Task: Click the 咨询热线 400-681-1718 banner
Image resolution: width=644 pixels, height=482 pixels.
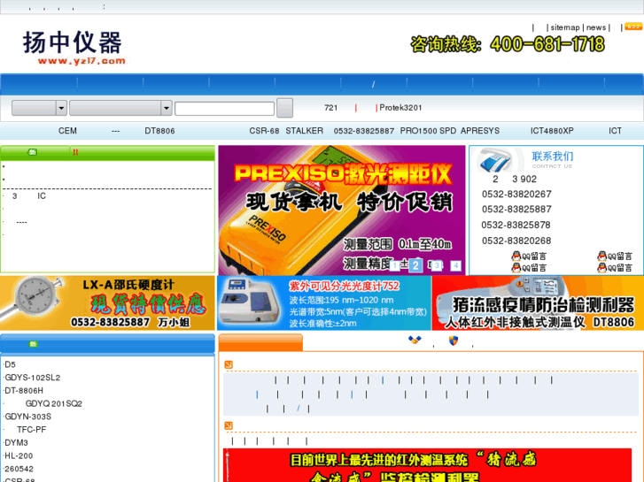Action: [508, 44]
